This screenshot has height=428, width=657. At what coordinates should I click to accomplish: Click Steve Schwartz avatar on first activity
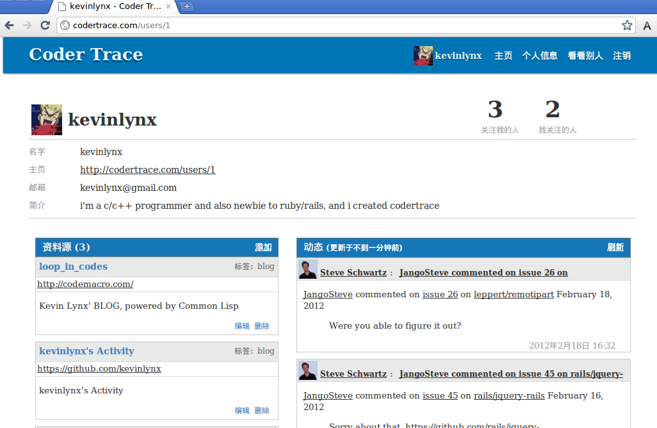point(307,270)
